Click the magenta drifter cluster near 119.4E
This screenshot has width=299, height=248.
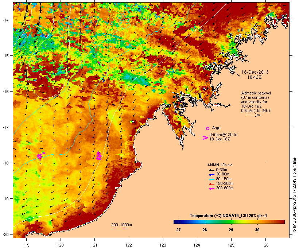point(40,155)
